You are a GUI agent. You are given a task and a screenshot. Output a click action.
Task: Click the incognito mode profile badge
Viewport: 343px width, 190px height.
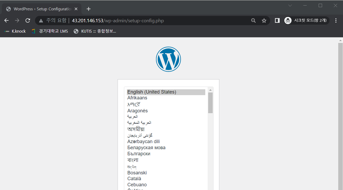click(x=307, y=20)
